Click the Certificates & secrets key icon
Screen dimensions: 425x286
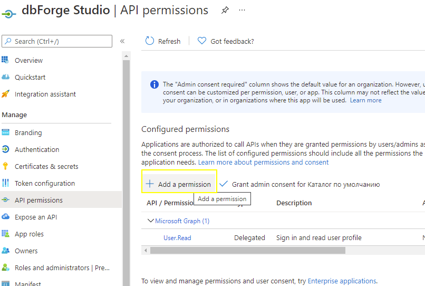(x=5, y=166)
